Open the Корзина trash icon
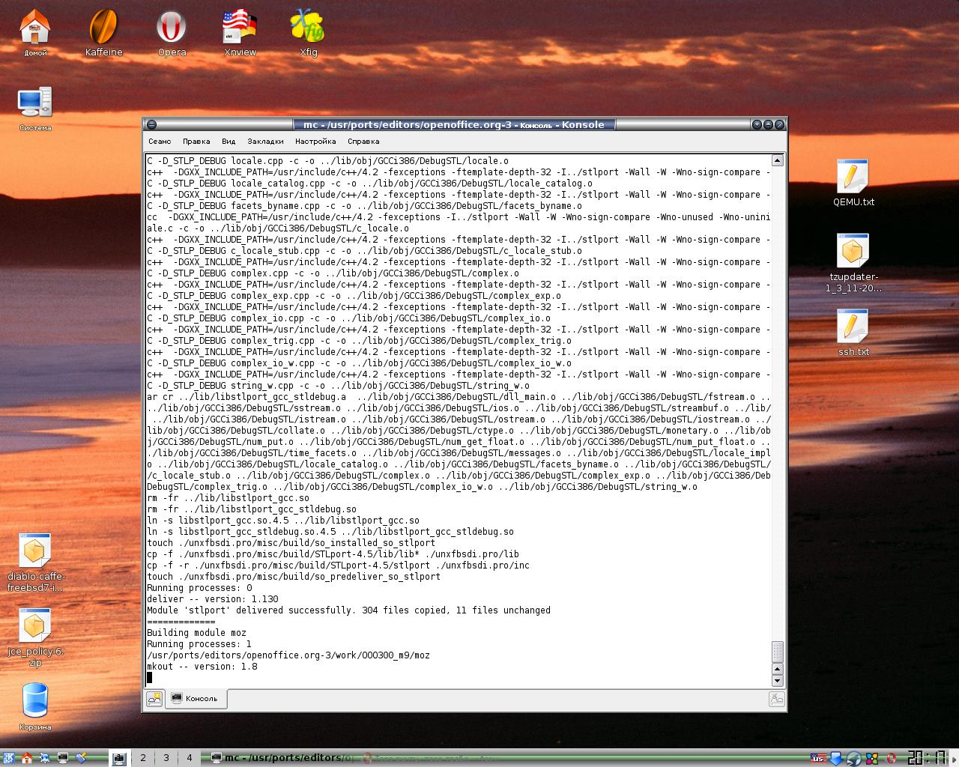Image resolution: width=959 pixels, height=767 pixels. [x=34, y=706]
